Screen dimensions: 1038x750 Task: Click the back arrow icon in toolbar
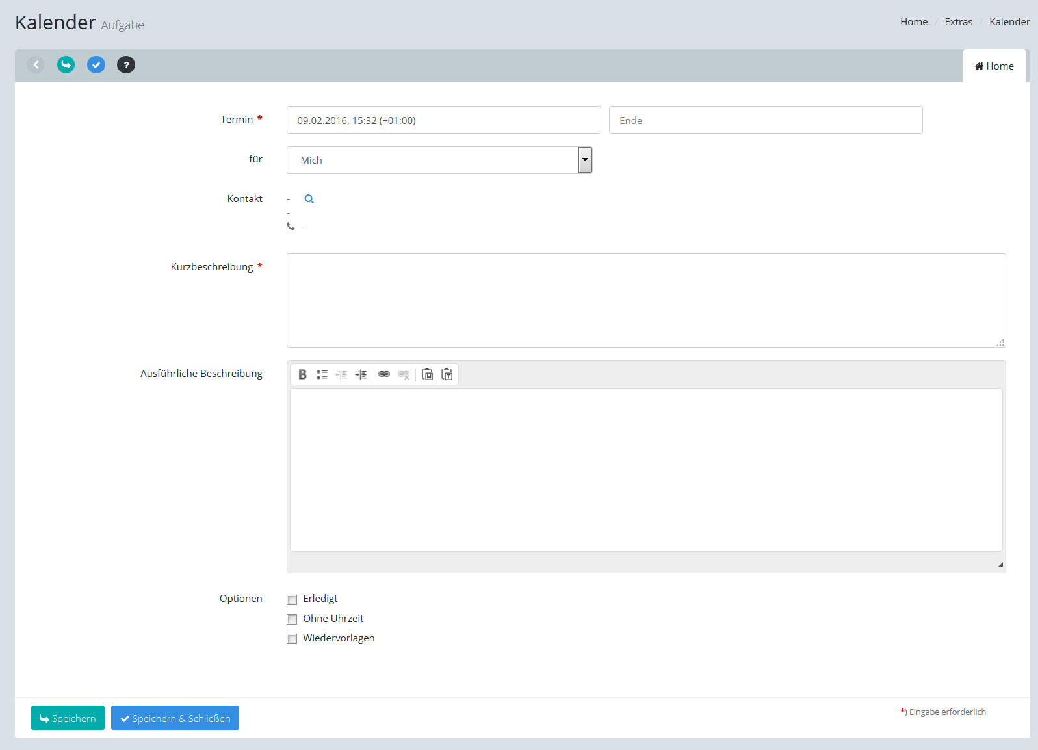pyautogui.click(x=36, y=65)
